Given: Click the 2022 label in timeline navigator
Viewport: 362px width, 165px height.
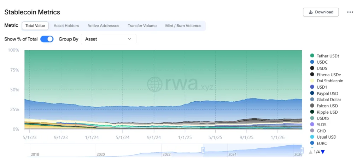Looking at the screenshot, I should tap(167, 154).
